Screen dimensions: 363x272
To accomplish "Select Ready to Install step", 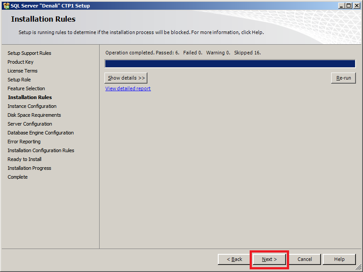I will coord(24,159).
